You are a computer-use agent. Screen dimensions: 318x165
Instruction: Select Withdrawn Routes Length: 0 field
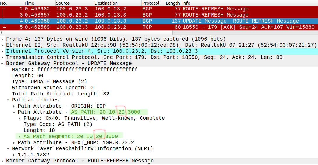coord(53,88)
